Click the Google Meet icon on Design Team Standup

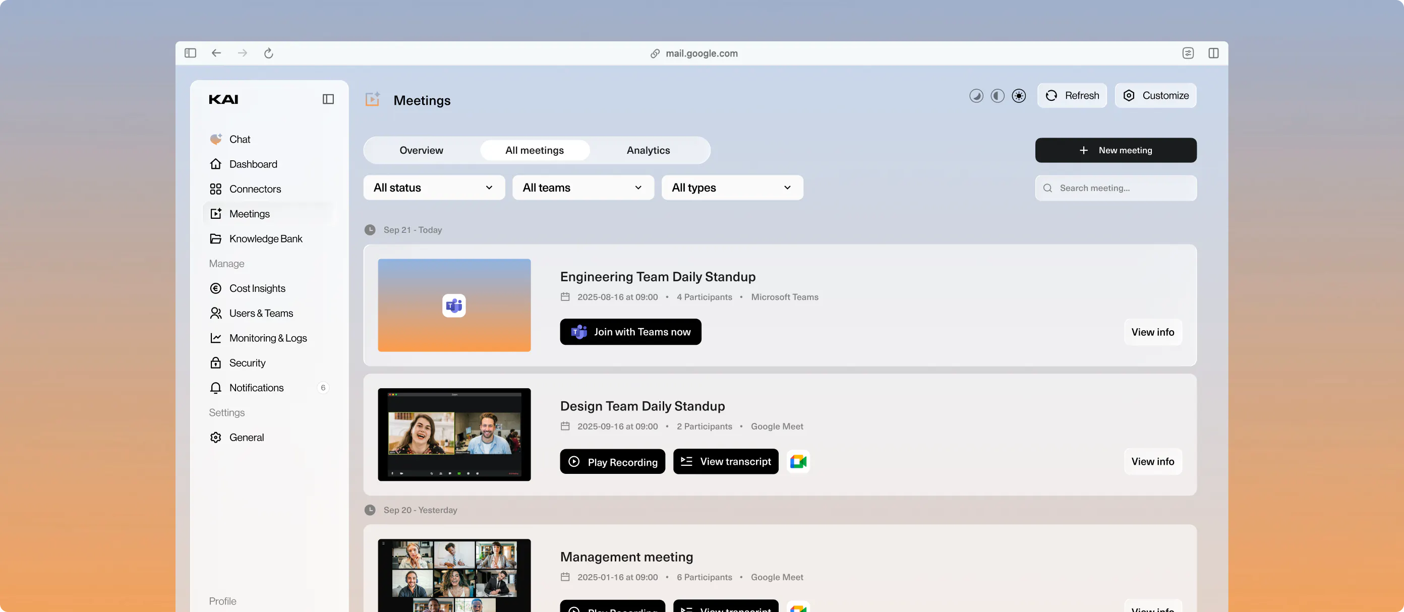[x=798, y=462]
